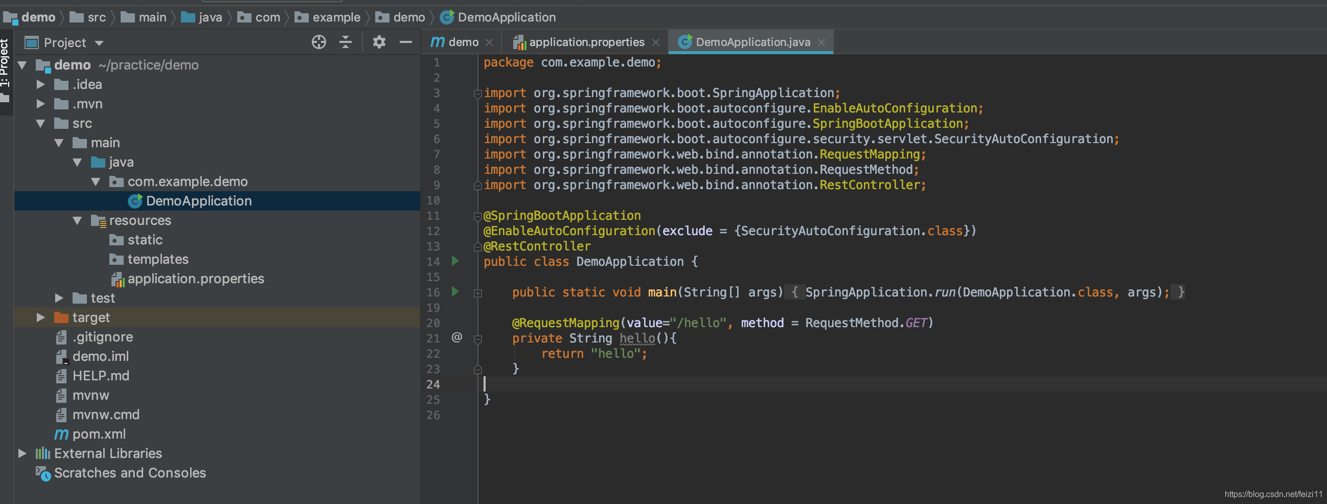Click the Locate/Scroll from Source crosshair icon
The image size is (1327, 504).
coord(319,42)
